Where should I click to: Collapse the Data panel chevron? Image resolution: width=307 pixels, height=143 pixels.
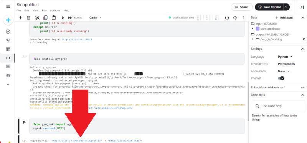click(x=302, y=18)
